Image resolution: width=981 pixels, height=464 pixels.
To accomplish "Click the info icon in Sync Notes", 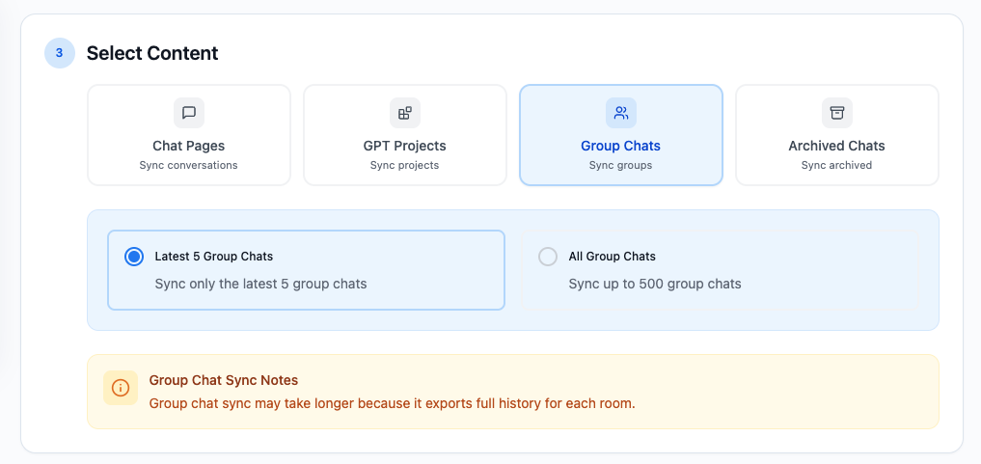I will (x=121, y=389).
